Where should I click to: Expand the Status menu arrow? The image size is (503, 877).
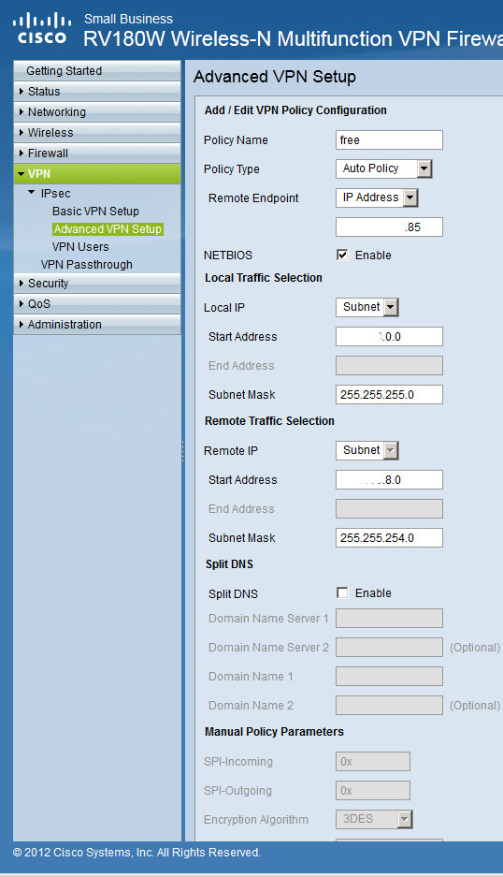click(22, 91)
